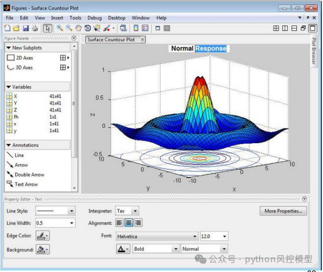The height and width of the screenshot is (272, 323).
Task: Select the top/bottom tile layout icon
Action: pyautogui.click(x=294, y=28)
